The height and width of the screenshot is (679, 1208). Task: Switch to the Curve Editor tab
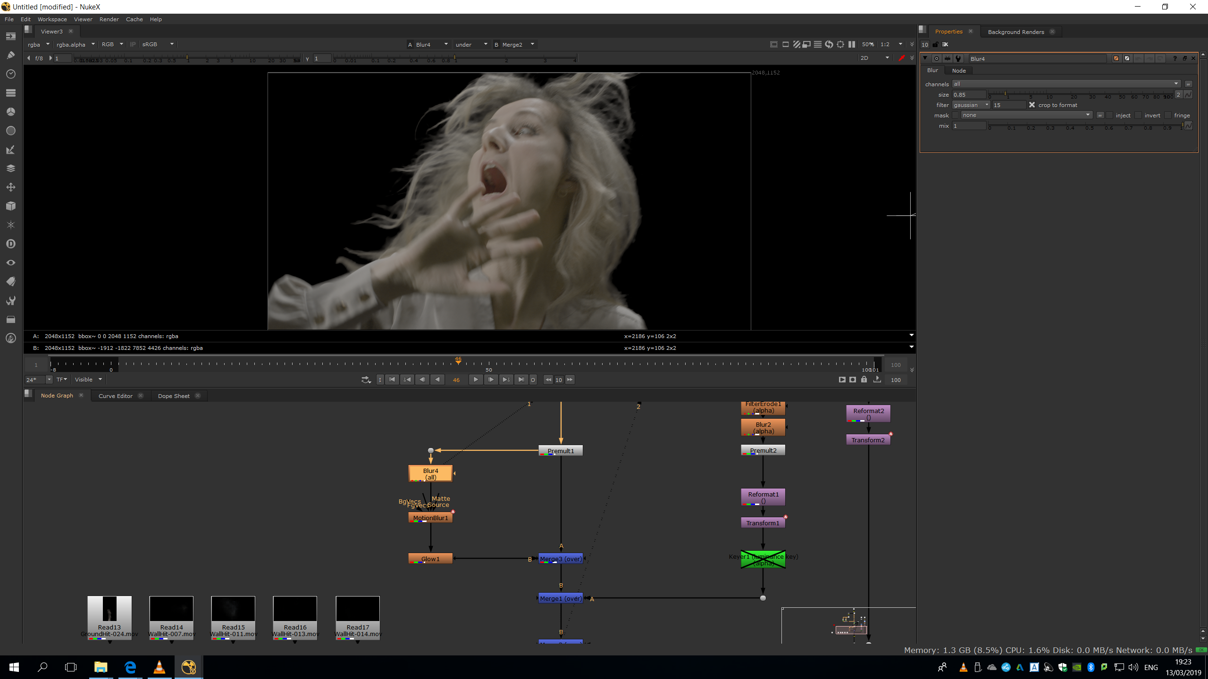pos(115,396)
